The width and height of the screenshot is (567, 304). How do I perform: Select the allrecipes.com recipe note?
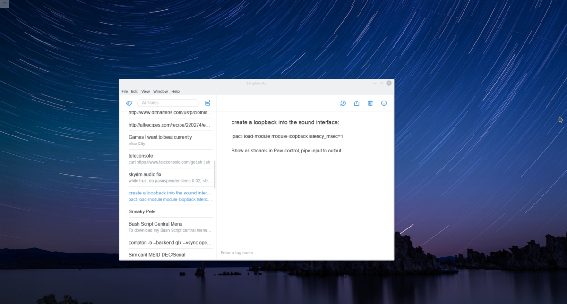pos(171,125)
